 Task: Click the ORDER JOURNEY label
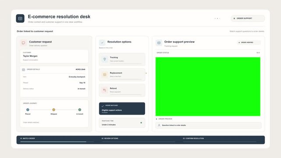pyautogui.click(x=30, y=103)
